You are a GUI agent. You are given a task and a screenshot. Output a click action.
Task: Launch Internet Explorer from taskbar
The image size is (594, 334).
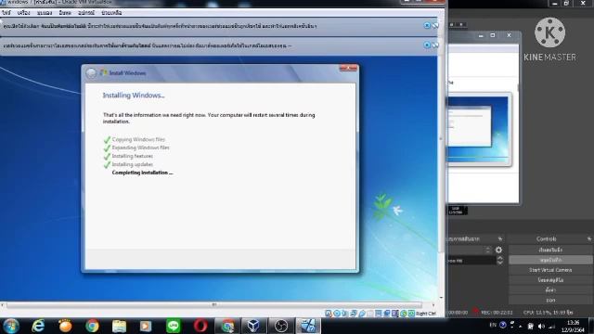click(x=38, y=326)
